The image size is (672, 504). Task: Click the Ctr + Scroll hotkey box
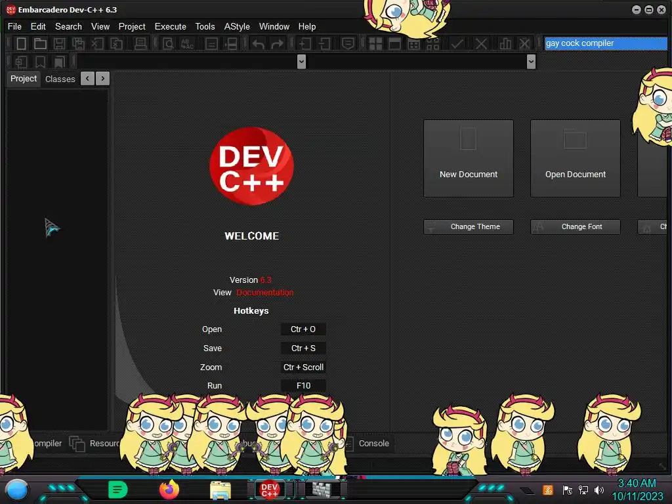pos(303,367)
